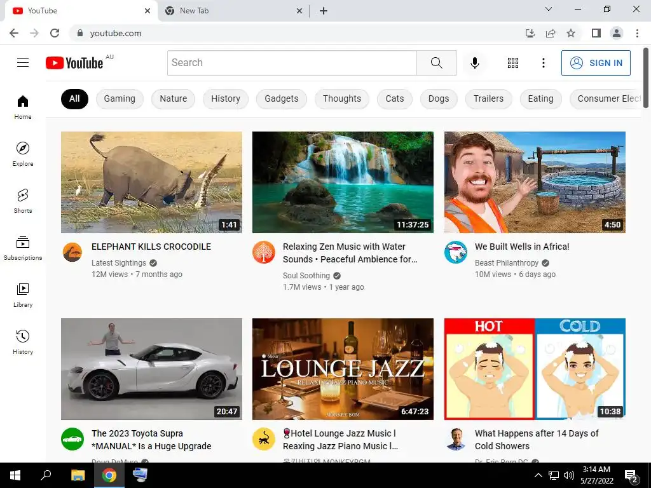
Task: Open Subscriptions in the sidebar
Action: (23, 248)
